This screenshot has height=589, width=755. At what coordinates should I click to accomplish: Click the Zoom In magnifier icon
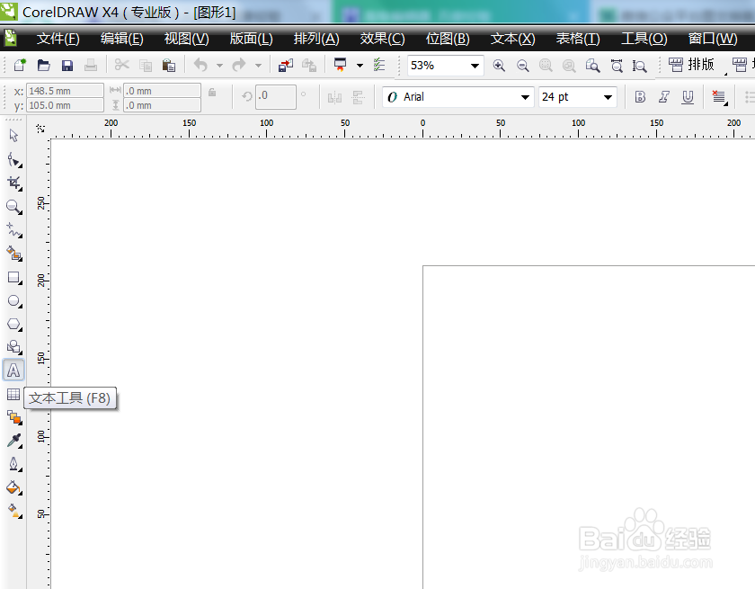[x=499, y=66]
